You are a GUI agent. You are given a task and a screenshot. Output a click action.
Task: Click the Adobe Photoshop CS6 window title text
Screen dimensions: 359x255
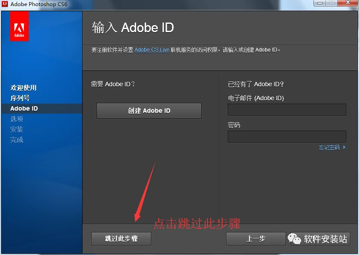pos(39,4)
